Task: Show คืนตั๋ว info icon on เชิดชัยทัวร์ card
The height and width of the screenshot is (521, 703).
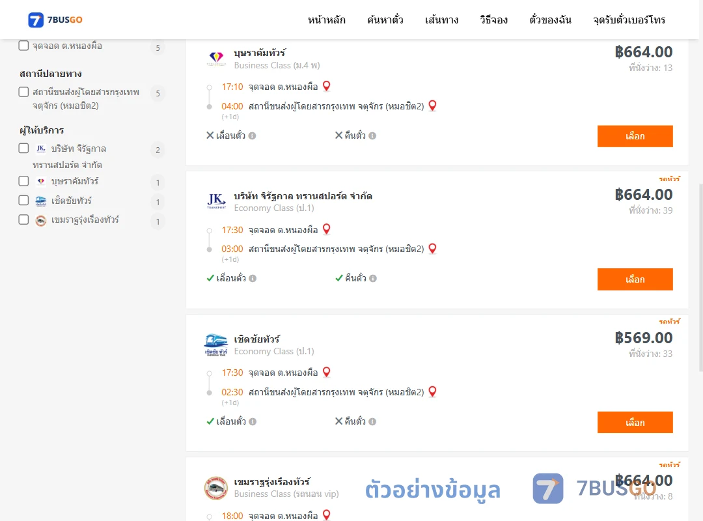Action: coord(372,421)
